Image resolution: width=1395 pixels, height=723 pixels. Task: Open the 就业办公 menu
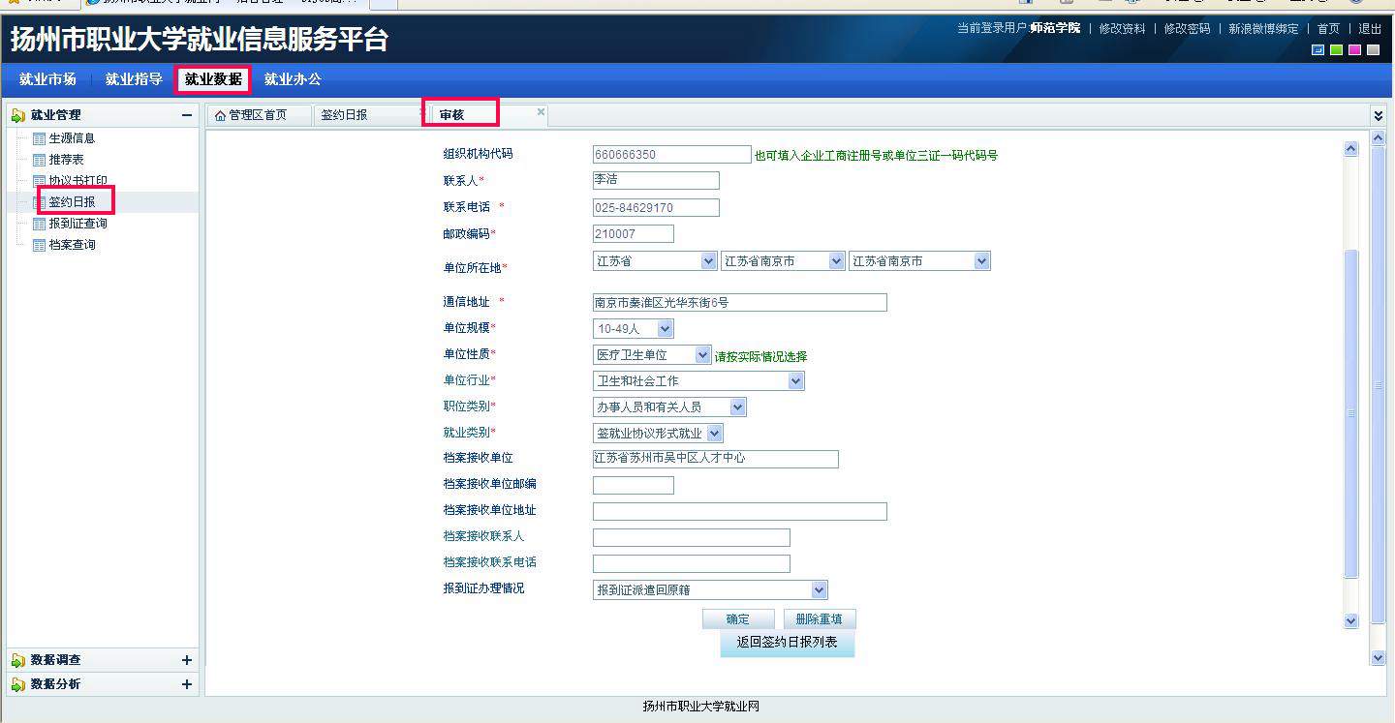[293, 79]
